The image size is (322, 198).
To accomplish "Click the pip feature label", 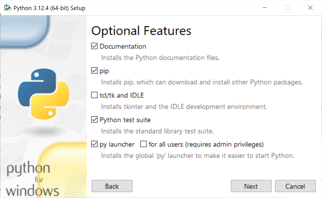I will click(104, 70).
